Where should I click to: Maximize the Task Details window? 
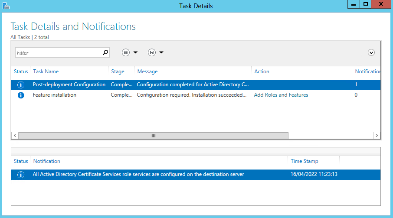pos(365,4)
